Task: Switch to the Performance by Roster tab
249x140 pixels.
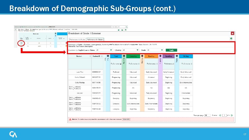Action: (78, 39)
